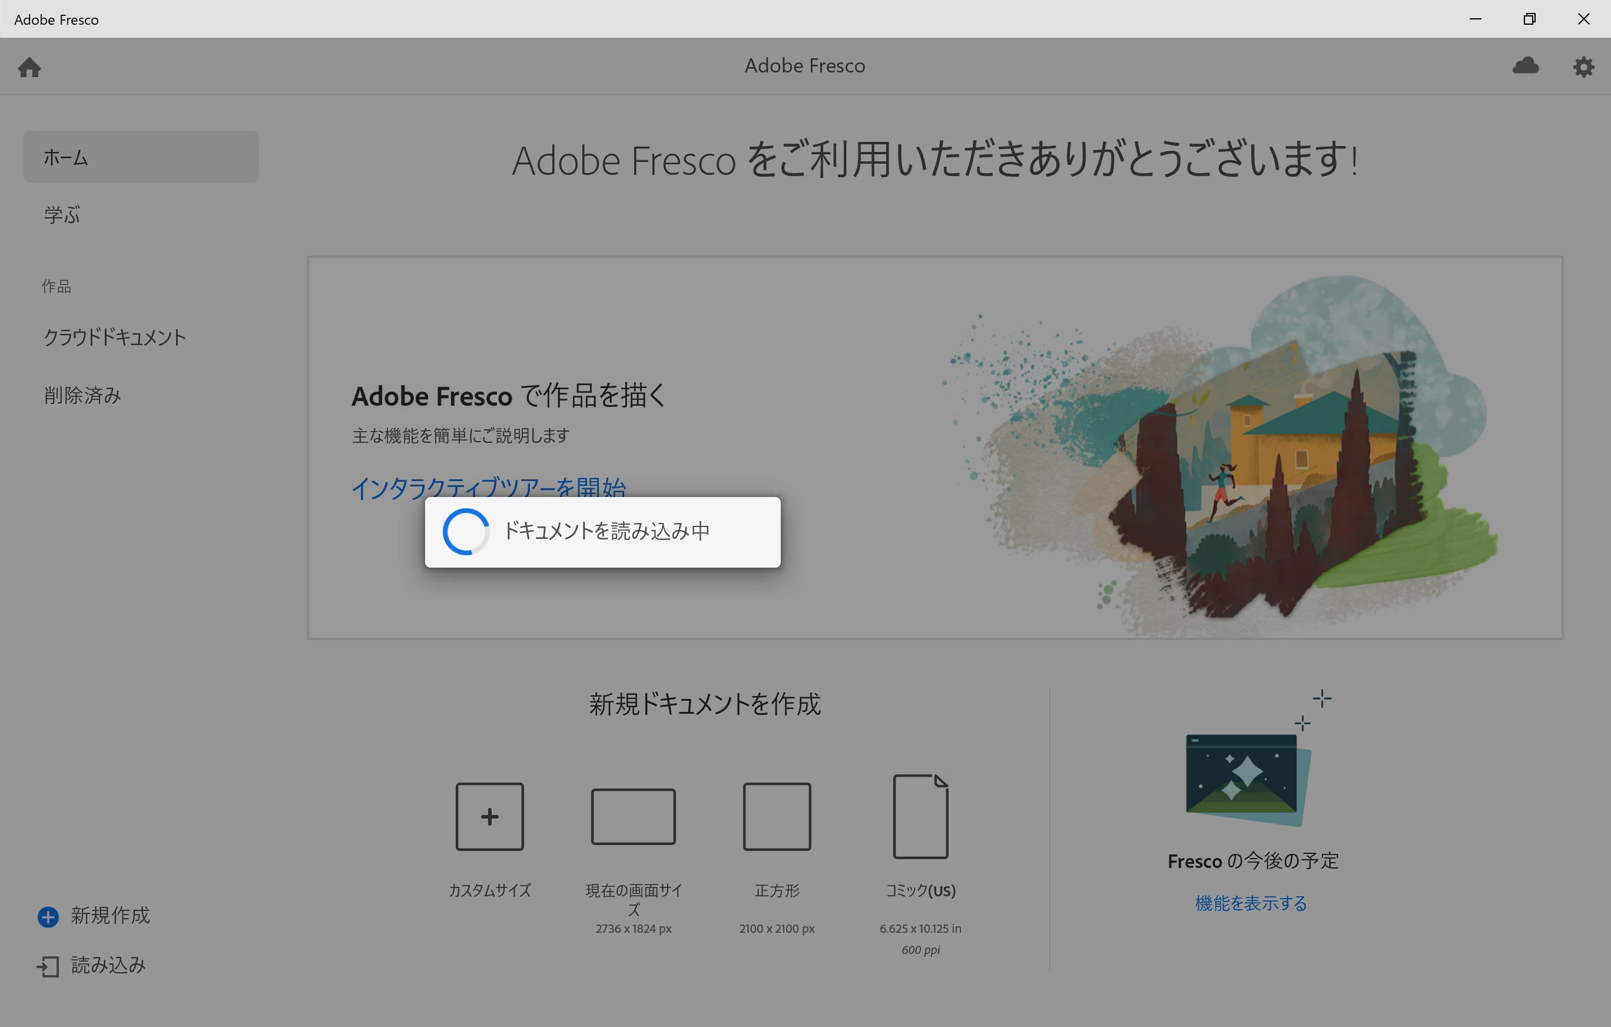Click the 新規作成 text button
The image size is (1611, 1027).
pyautogui.click(x=110, y=915)
